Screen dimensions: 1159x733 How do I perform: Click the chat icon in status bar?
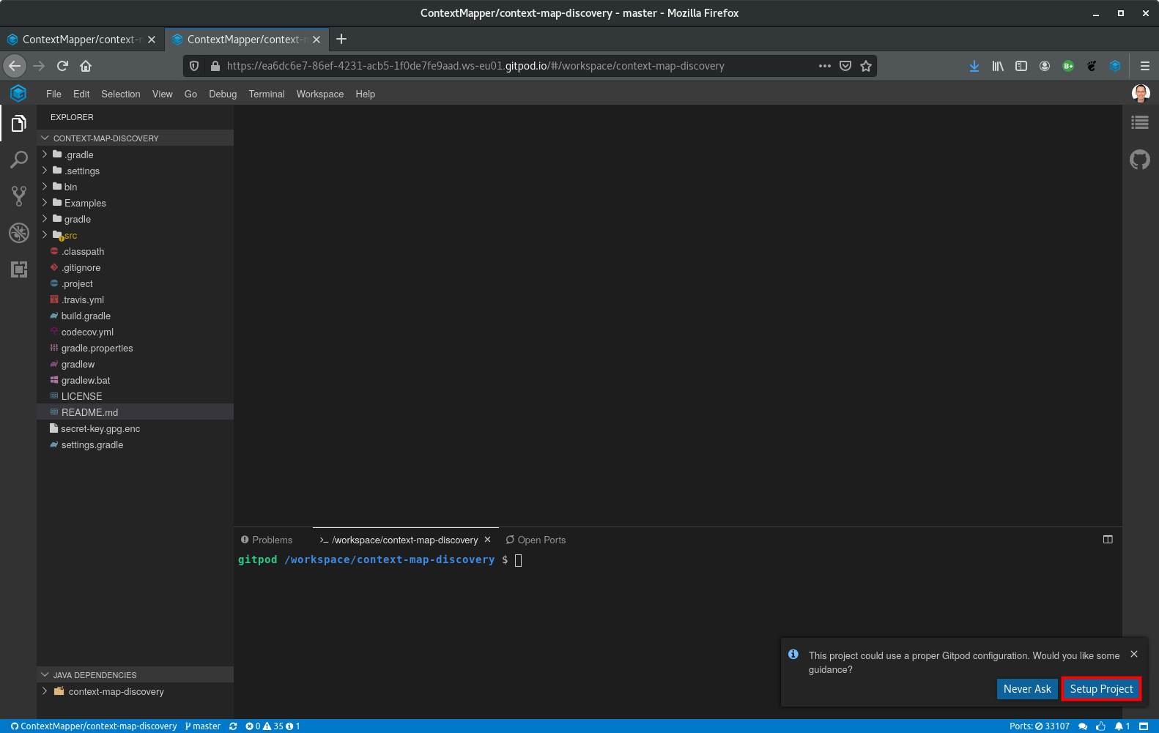pos(1083,726)
